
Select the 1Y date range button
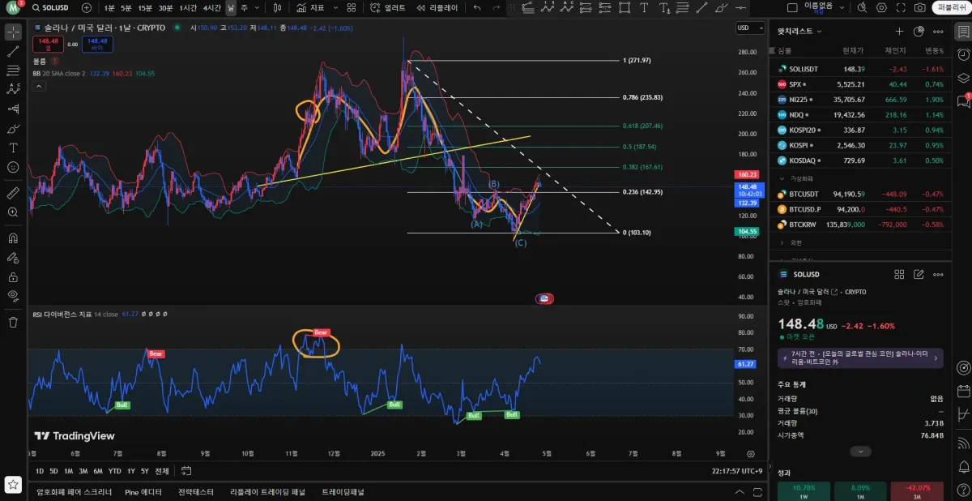(131, 471)
